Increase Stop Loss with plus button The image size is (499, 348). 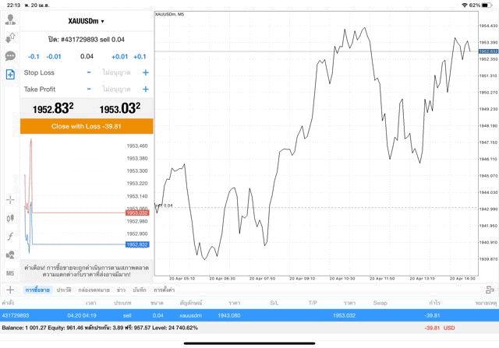(x=145, y=72)
